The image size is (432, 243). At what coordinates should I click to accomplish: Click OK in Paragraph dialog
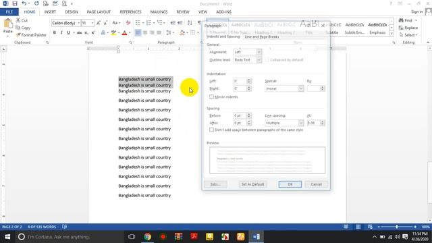point(290,184)
